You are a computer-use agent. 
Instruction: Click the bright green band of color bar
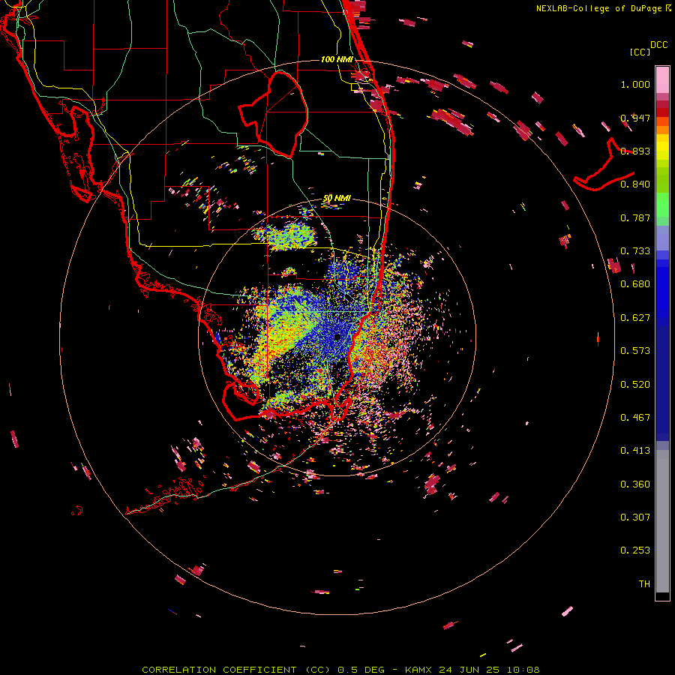click(x=662, y=205)
